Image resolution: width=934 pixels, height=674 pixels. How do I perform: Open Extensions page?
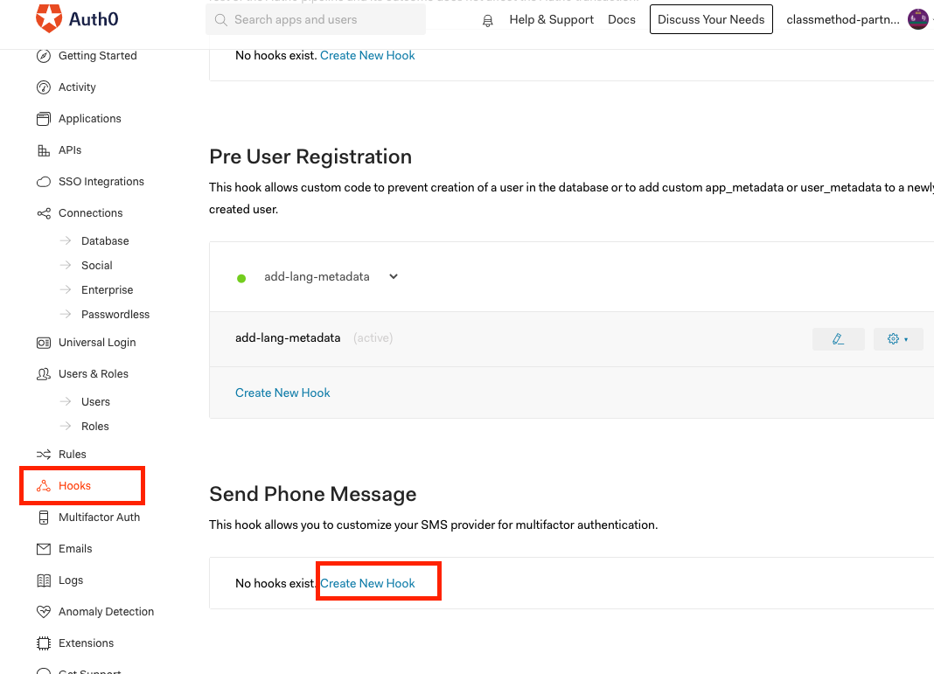coord(86,643)
